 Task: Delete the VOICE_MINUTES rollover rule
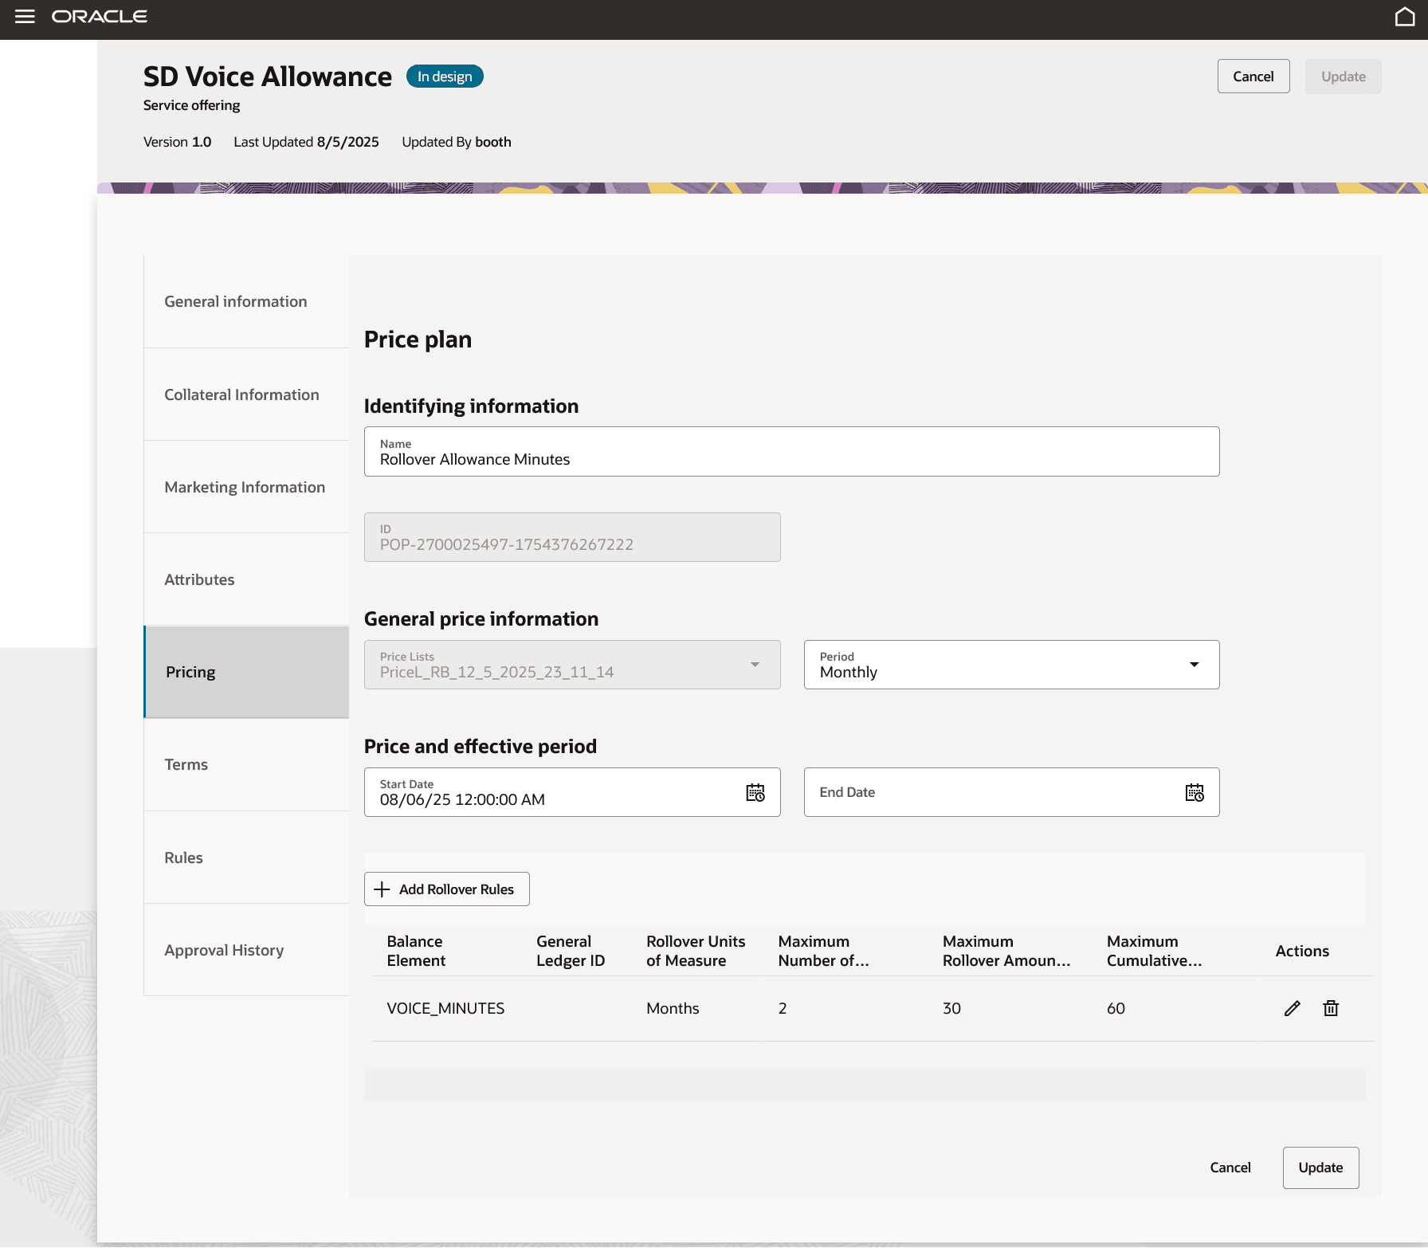pos(1330,1008)
